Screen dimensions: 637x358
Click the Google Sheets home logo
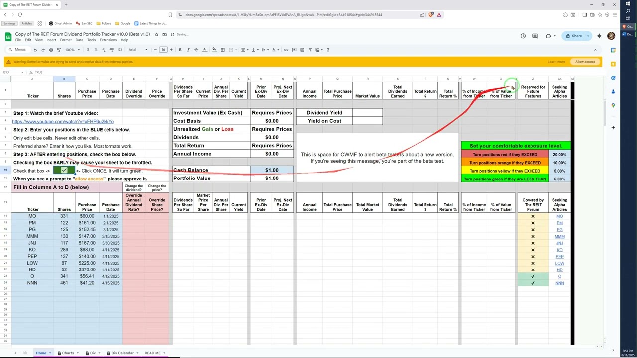pyautogui.click(x=8, y=36)
